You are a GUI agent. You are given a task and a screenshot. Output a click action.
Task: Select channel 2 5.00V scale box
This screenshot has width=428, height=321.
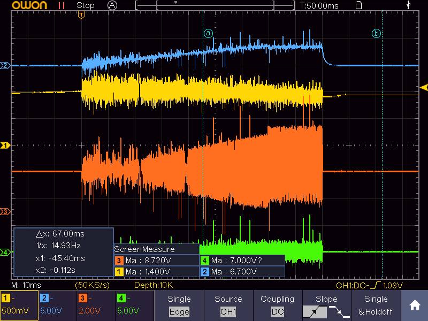pos(58,305)
